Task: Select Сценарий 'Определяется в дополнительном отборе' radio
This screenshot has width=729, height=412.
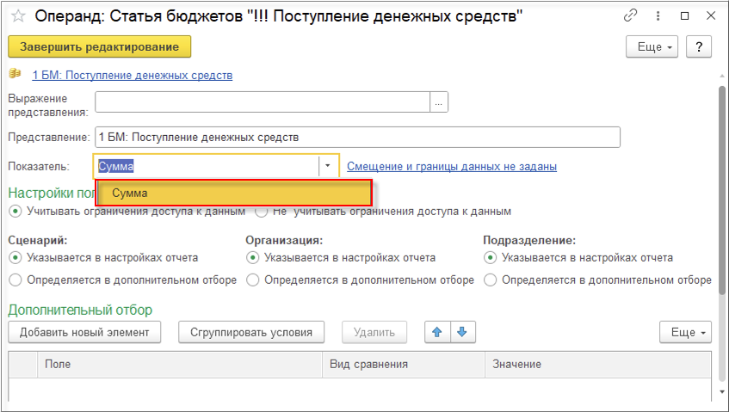Action: pyautogui.click(x=15, y=280)
